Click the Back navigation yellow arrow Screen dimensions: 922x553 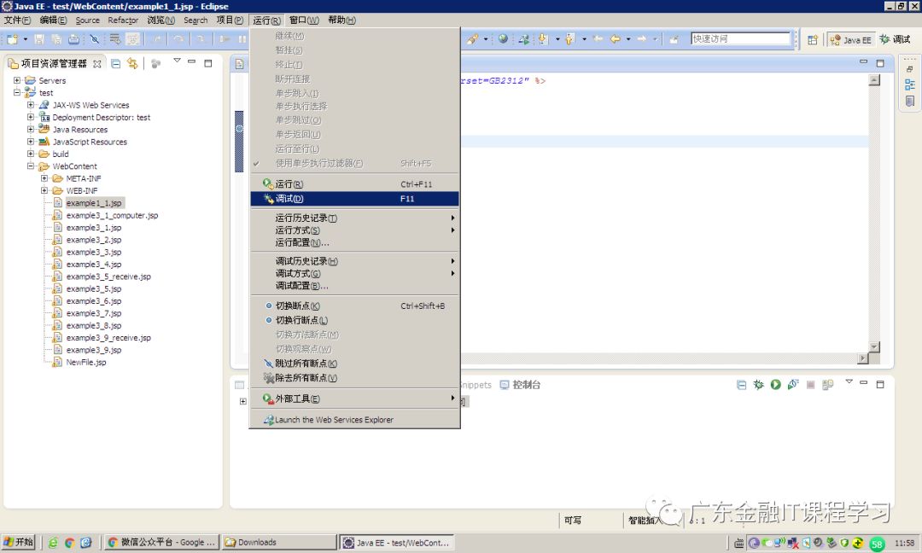point(615,39)
